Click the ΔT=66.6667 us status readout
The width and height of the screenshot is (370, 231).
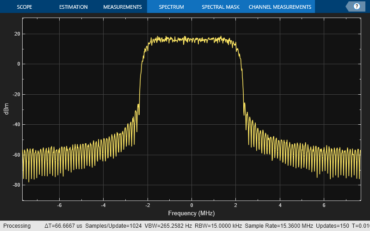pos(63,226)
